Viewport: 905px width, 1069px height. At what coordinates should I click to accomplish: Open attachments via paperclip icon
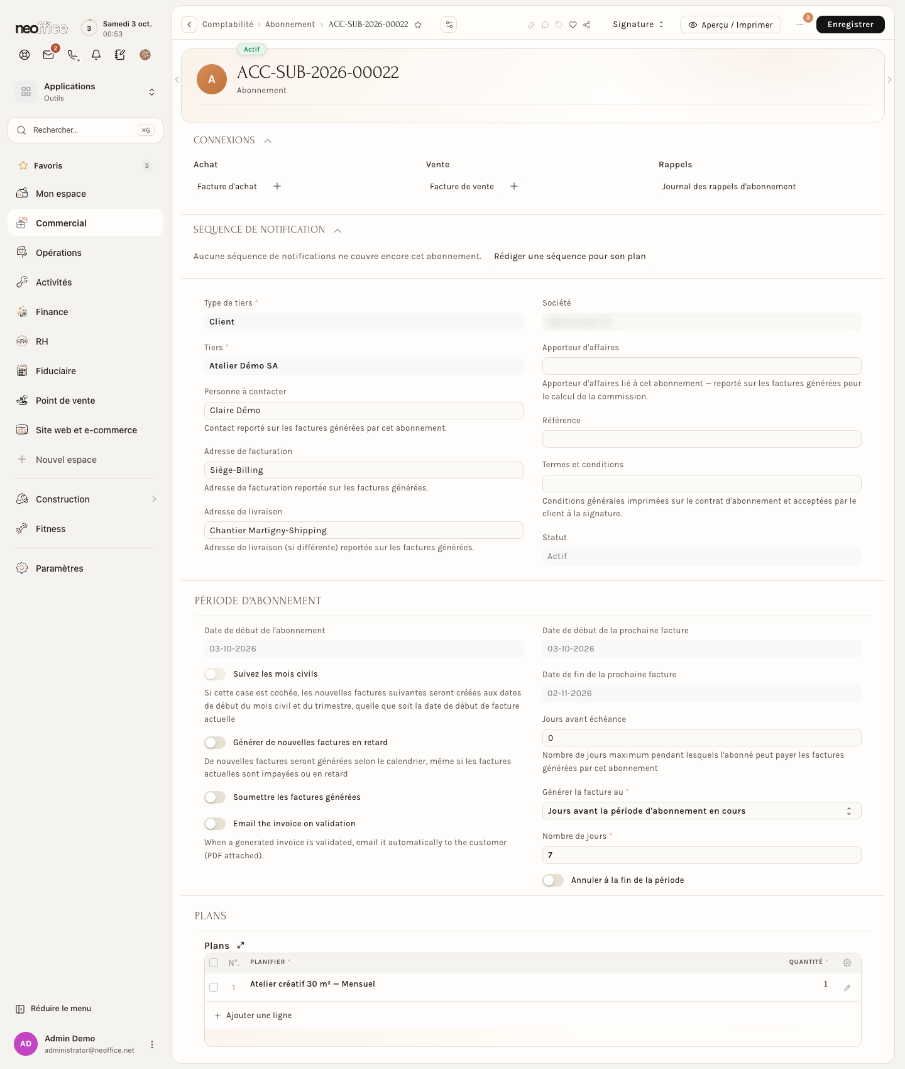click(x=531, y=25)
